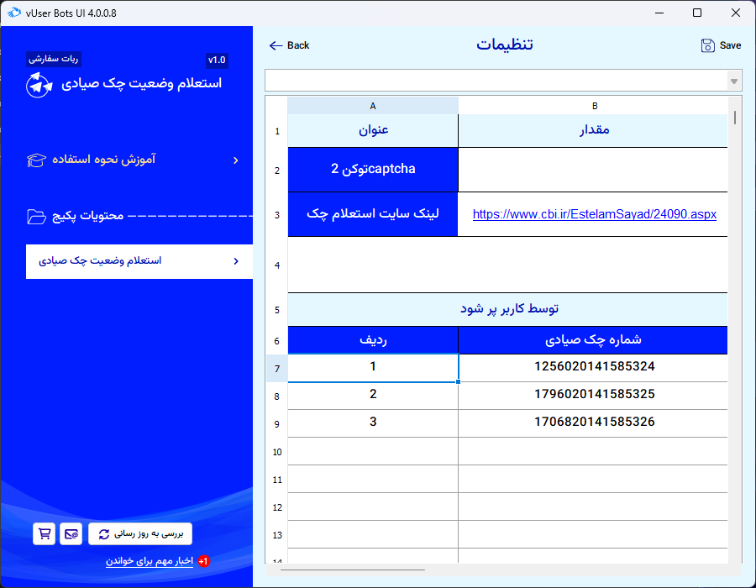Click cell 1256020141585324
Image resolution: width=756 pixels, height=588 pixels.
click(592, 368)
